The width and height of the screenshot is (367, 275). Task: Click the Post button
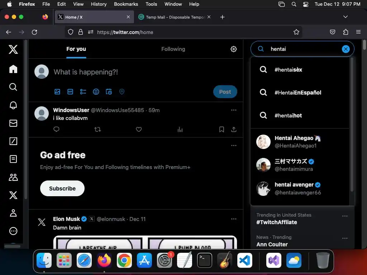[x=225, y=92]
